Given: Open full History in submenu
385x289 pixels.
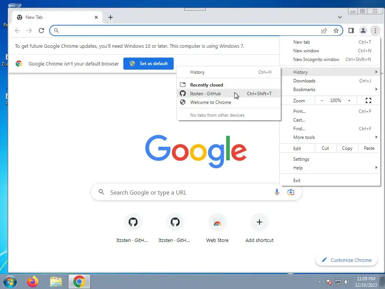Looking at the screenshot, I should tap(229, 72).
